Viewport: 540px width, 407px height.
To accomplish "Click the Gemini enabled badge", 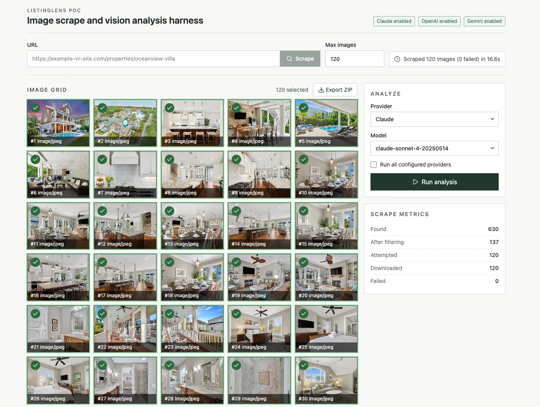I will tap(485, 21).
